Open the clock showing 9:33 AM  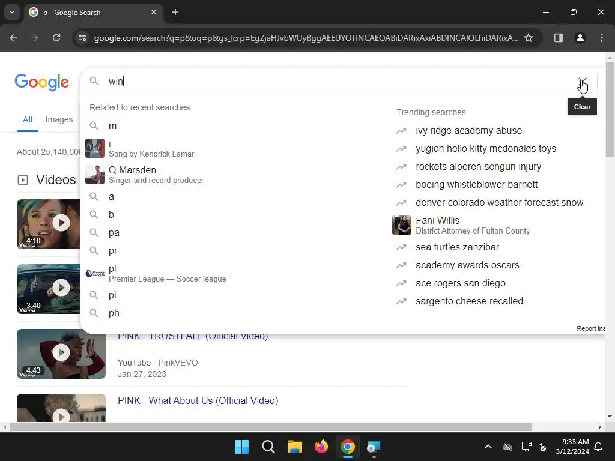(x=572, y=447)
